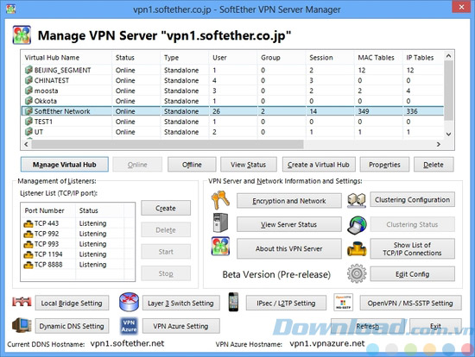475x357 pixels.
Task: Click the horizontal scrollbar right arrow
Action: pyautogui.click(x=439, y=144)
